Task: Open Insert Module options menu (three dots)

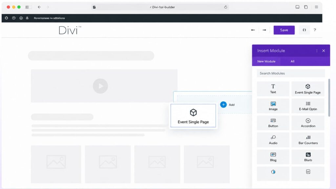Action: pos(317,51)
